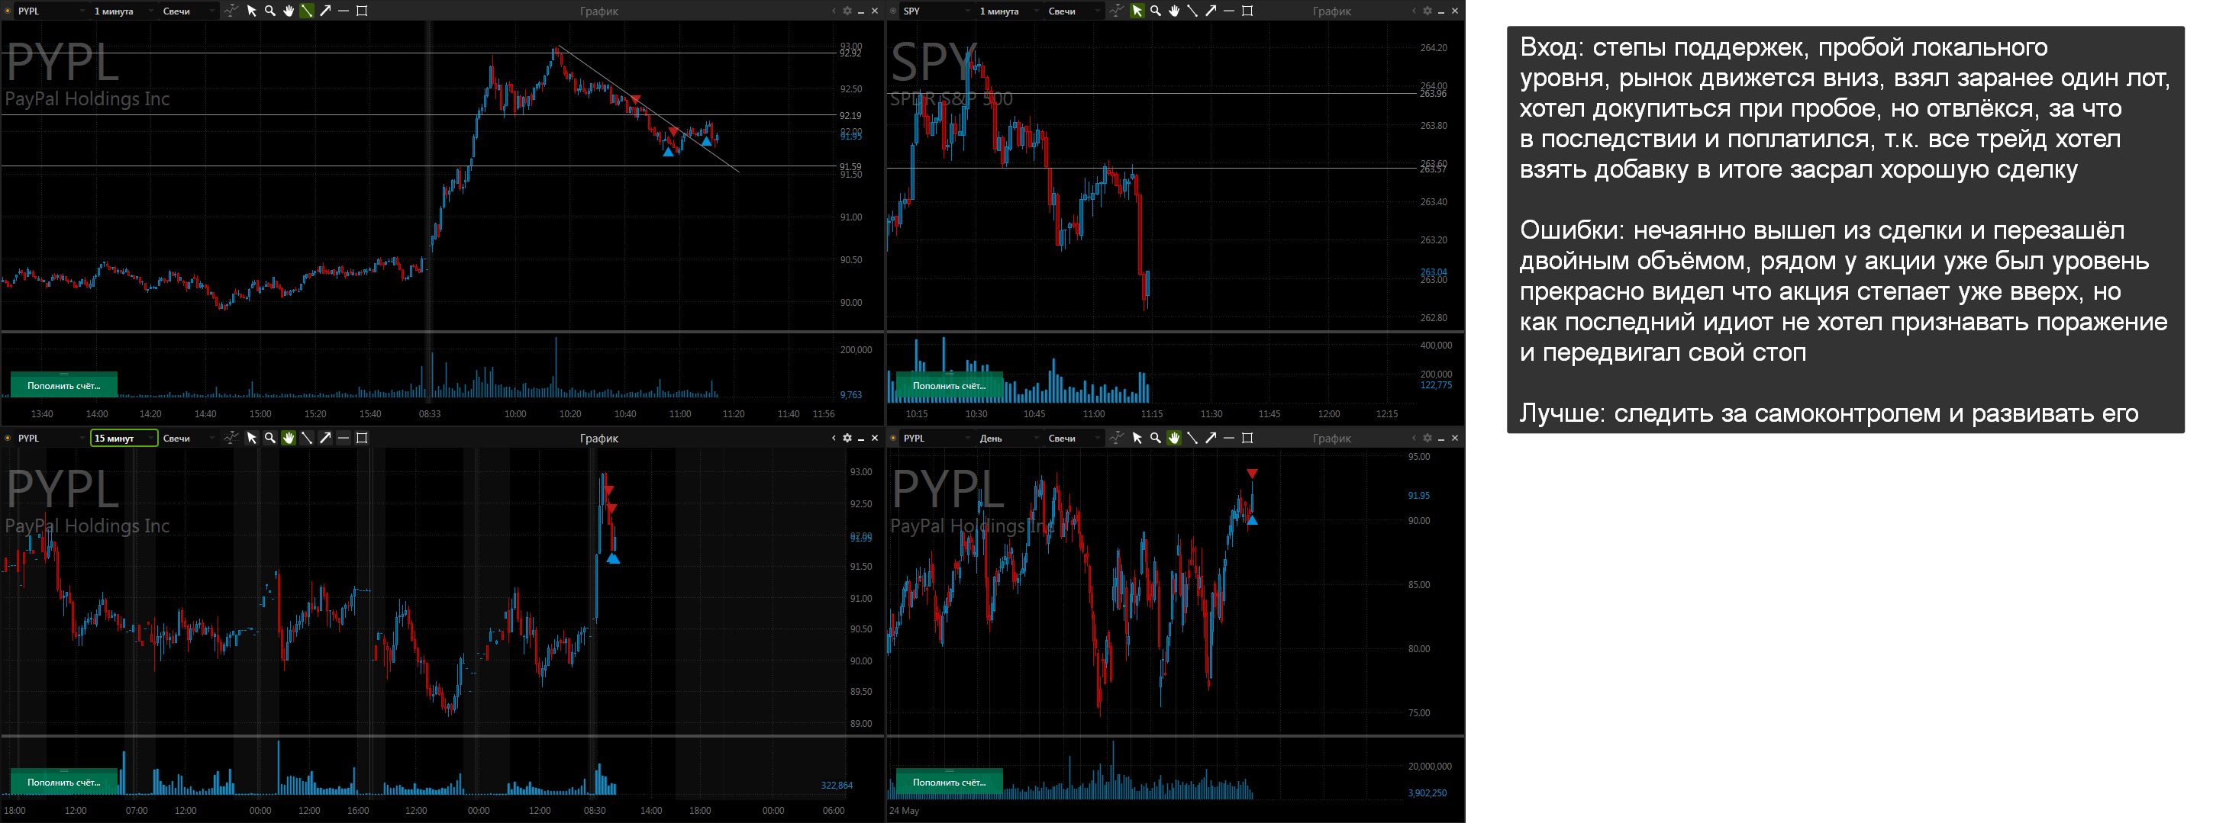Select pointer tool in PYPL 1-minute chart
Viewport: 2213px width, 823px height.
tap(252, 11)
